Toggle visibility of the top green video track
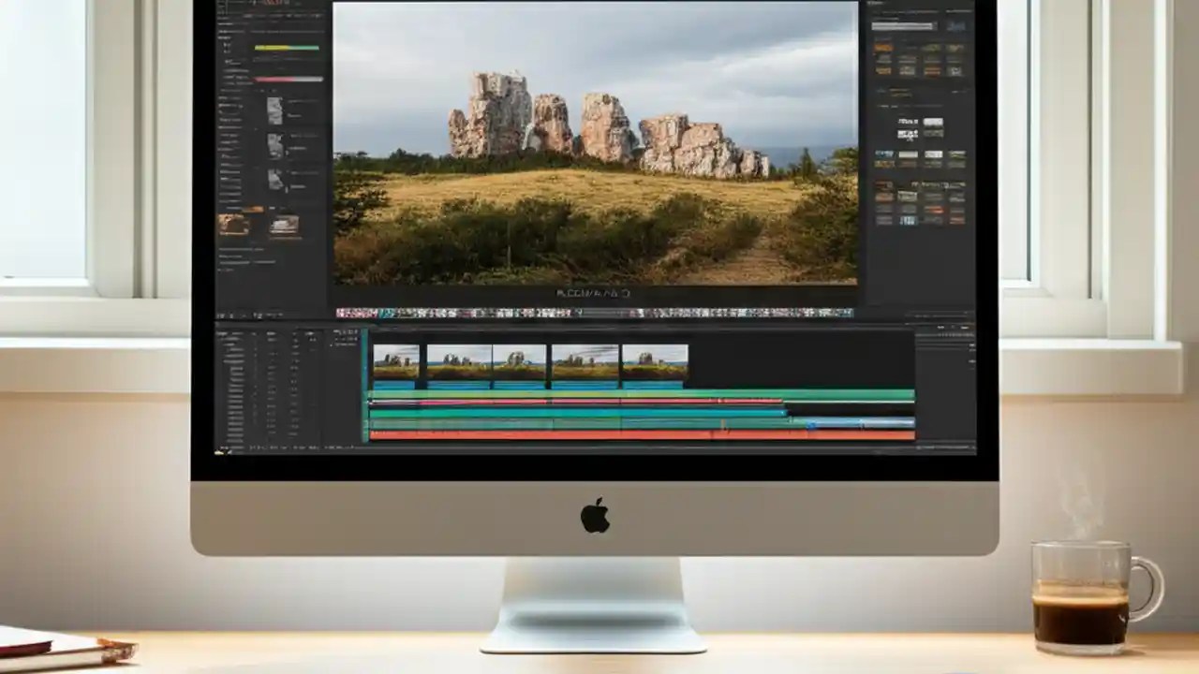Image resolution: width=1199 pixels, height=674 pixels. [x=365, y=393]
